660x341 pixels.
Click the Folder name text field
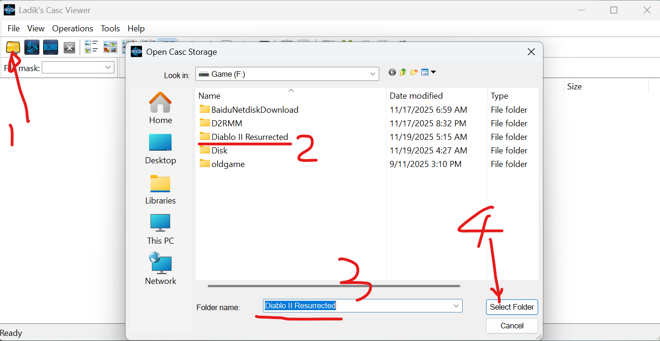362,306
